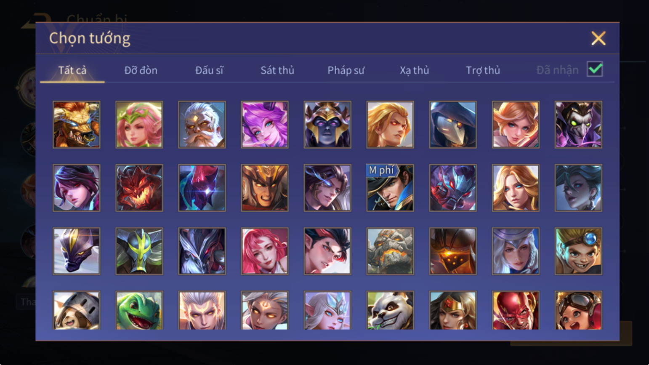The width and height of the screenshot is (649, 365).
Task: Switch to the 'Đỡ đòn' tab
Action: pos(141,70)
